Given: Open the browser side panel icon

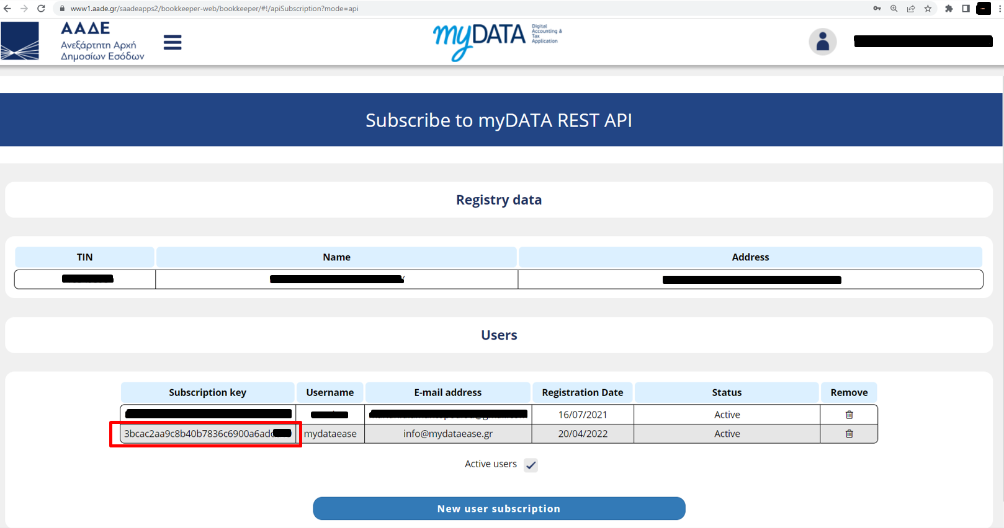Looking at the screenshot, I should 966,9.
